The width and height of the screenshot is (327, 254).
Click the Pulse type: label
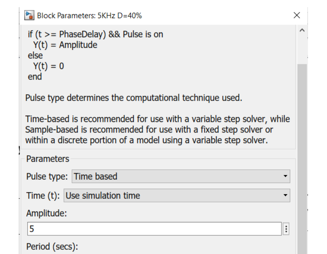point(47,177)
